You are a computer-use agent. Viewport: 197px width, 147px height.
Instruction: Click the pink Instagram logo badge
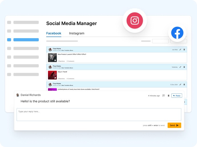click(x=135, y=21)
